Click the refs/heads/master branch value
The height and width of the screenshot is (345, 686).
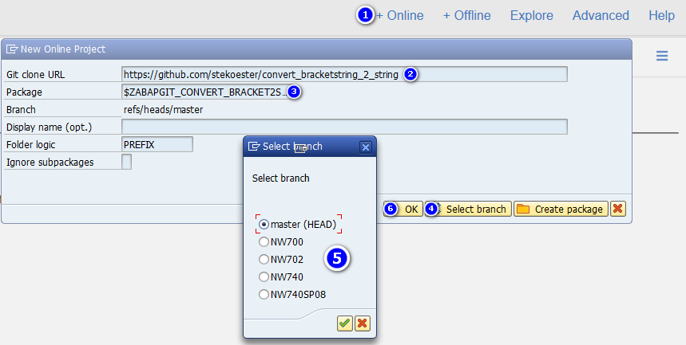[x=163, y=110]
